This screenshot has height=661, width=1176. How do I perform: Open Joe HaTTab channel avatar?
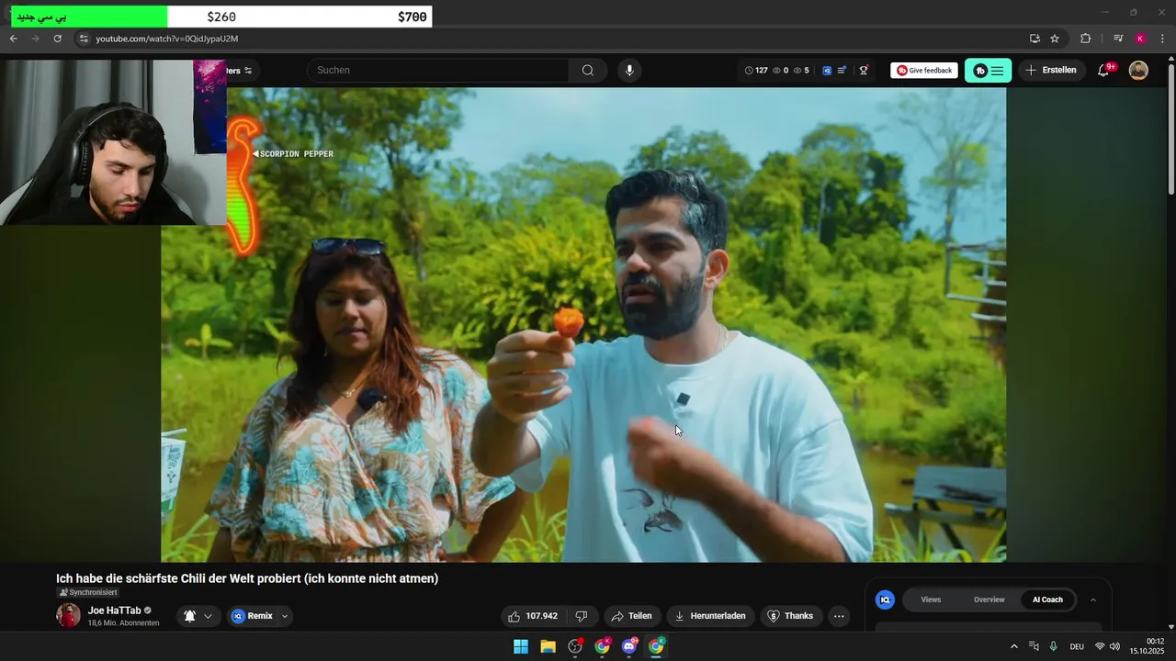pyautogui.click(x=69, y=616)
